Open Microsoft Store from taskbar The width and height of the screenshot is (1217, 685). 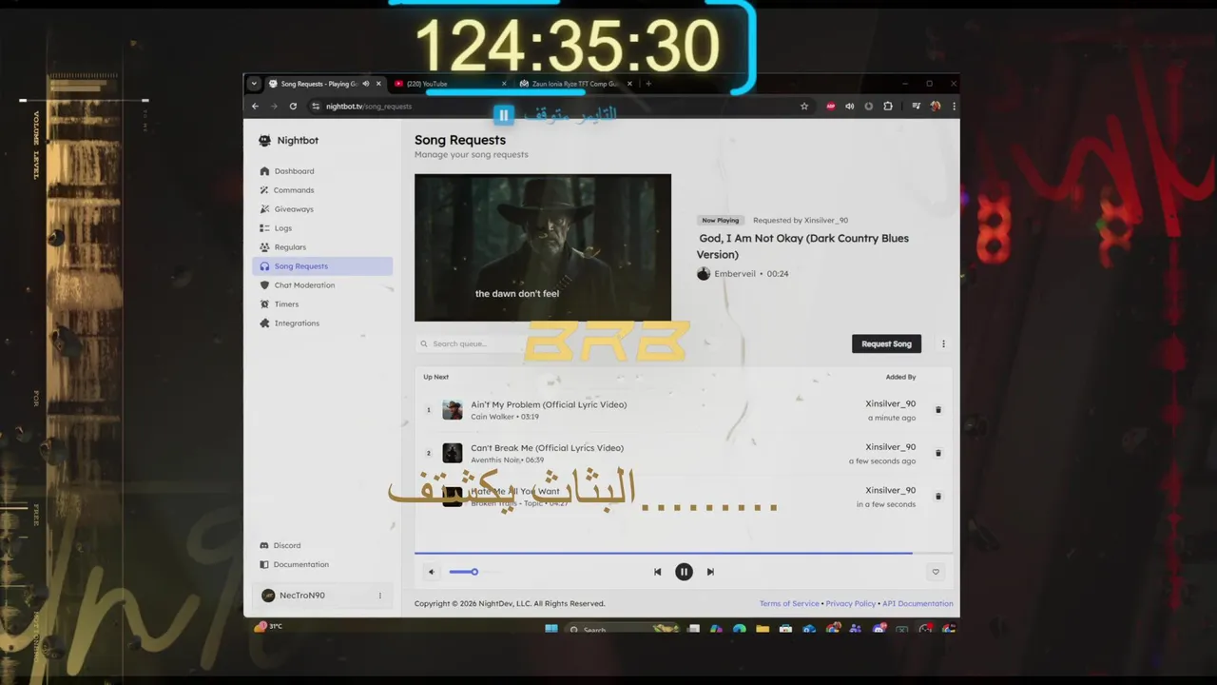[785, 629]
